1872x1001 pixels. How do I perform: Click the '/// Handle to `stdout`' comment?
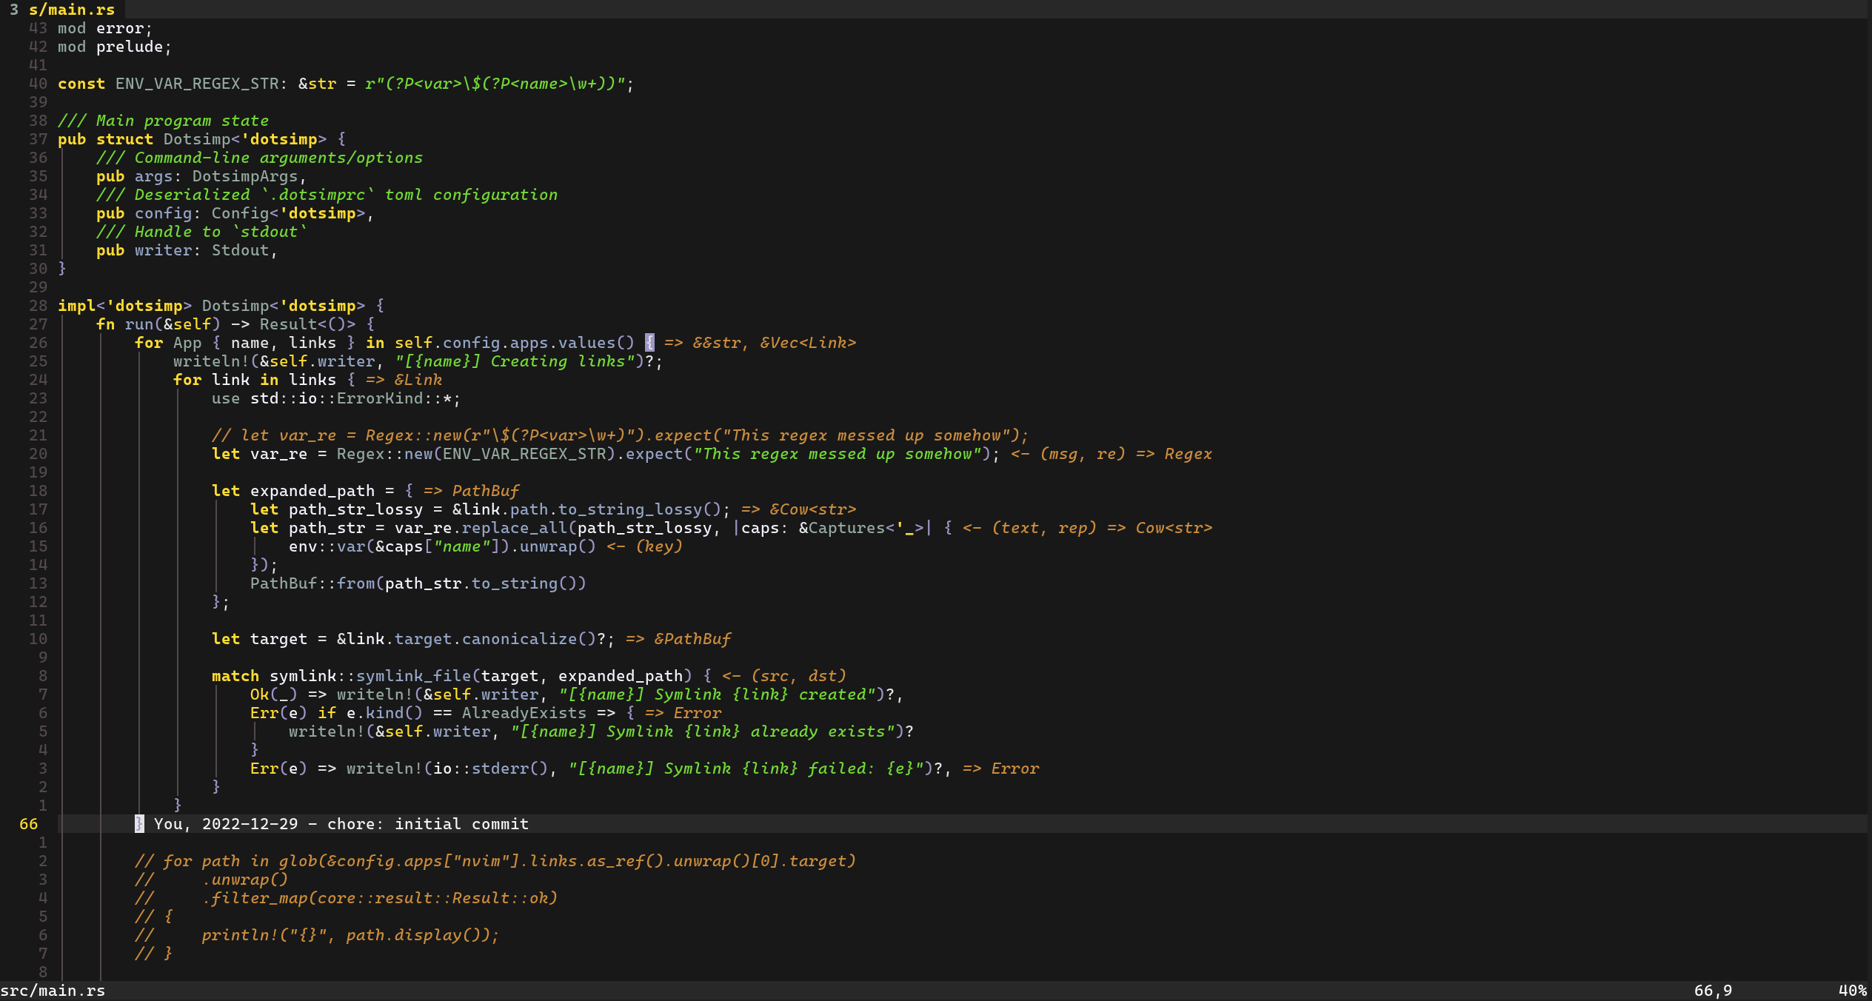coord(201,232)
